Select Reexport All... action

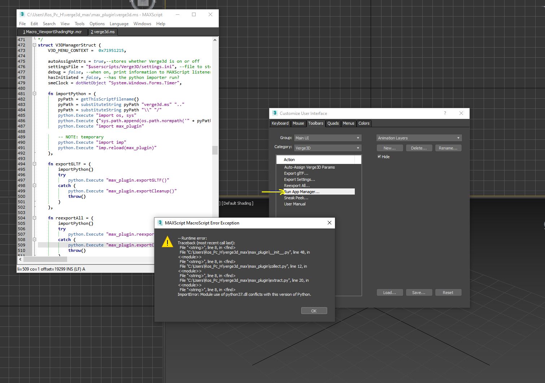[x=297, y=186]
